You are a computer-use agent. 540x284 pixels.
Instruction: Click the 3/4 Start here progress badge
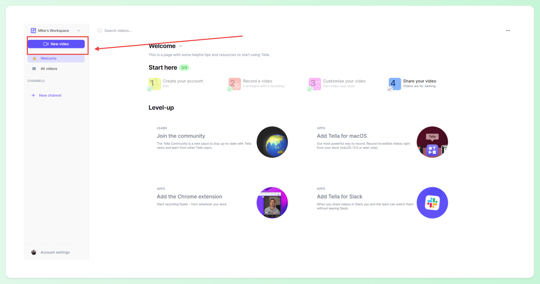[184, 68]
